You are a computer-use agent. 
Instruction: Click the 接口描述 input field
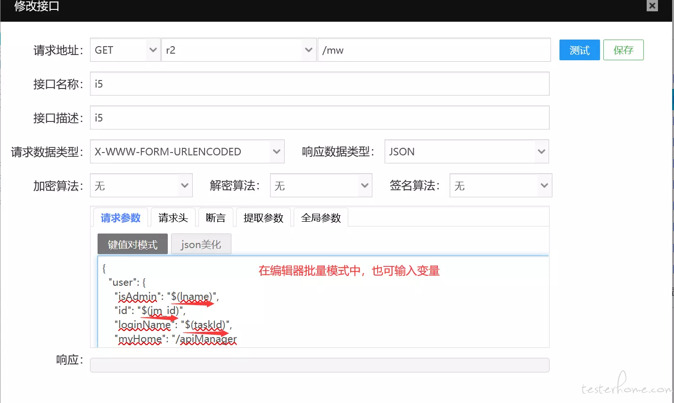coord(320,118)
